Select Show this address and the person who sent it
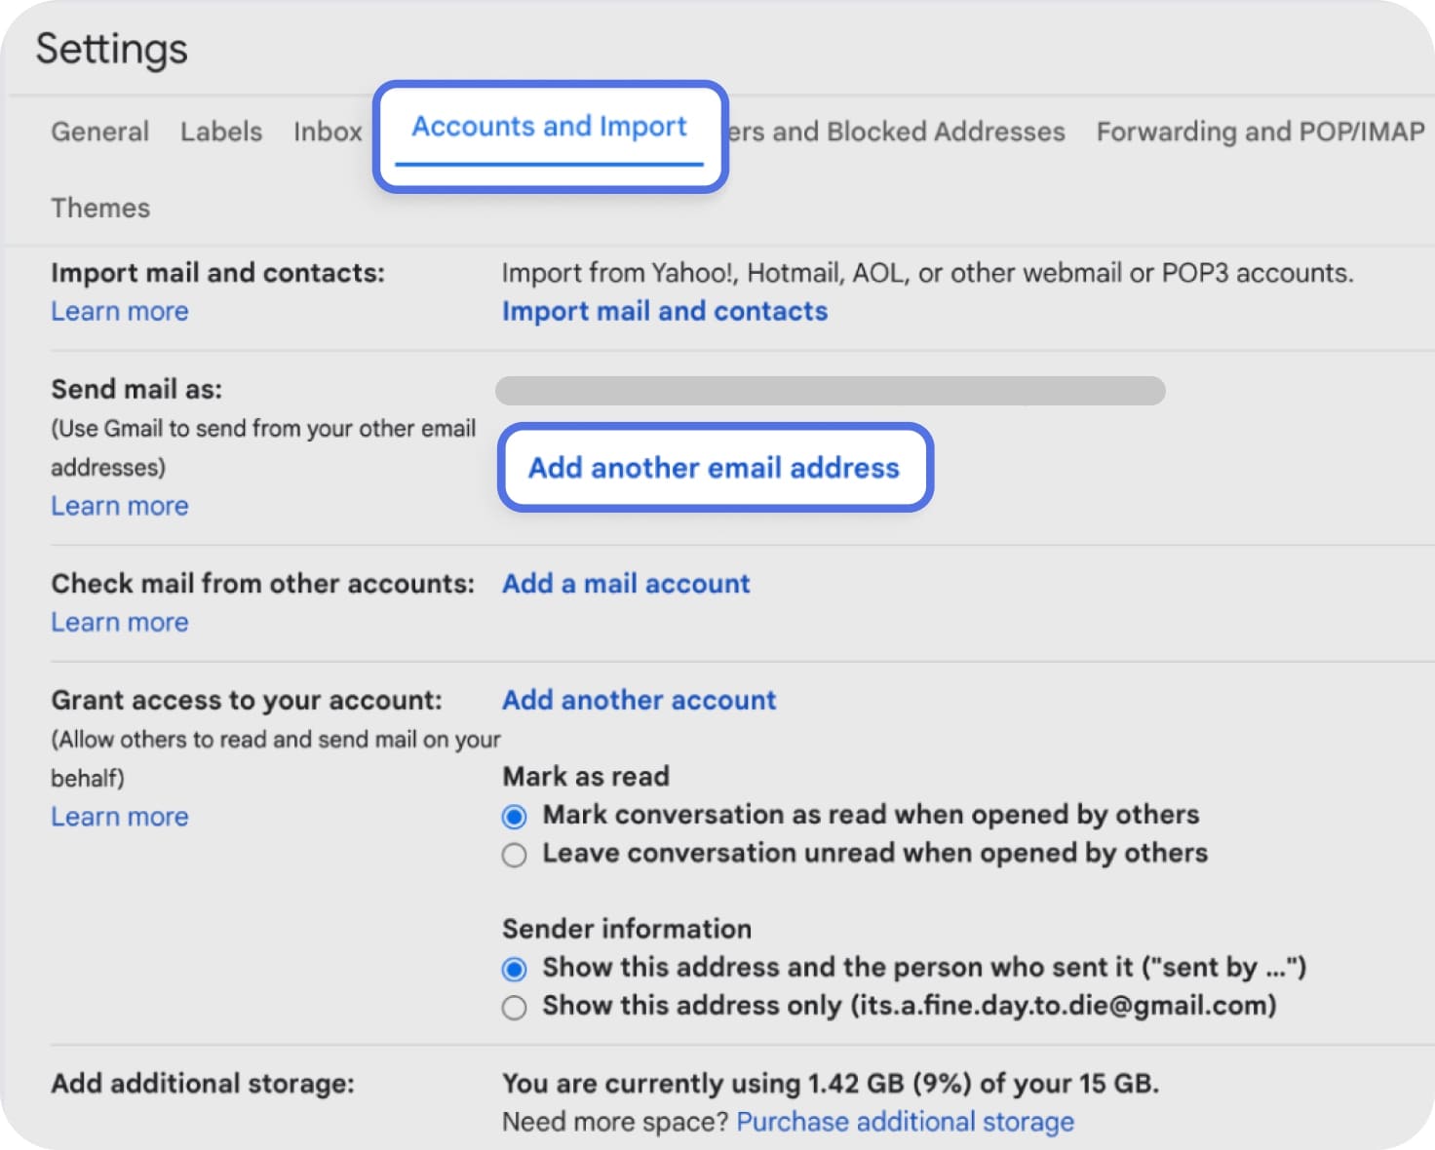 (514, 968)
